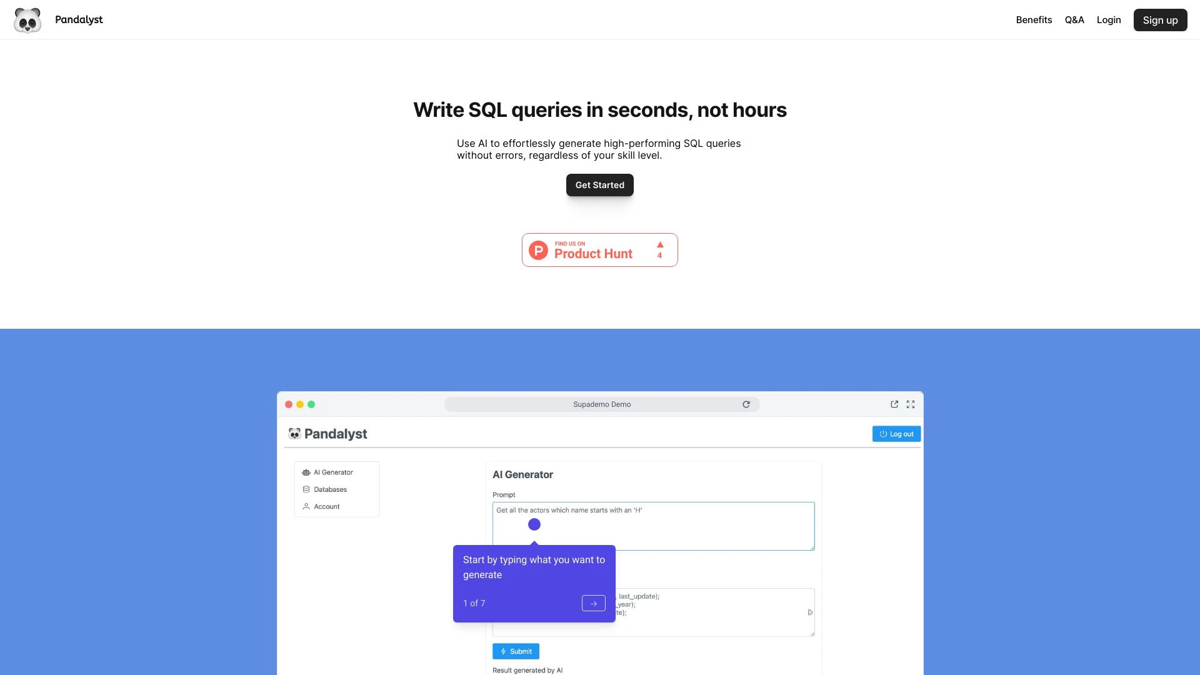Toggle the demo fullscreen expand icon
The width and height of the screenshot is (1200, 675).
[x=910, y=404]
